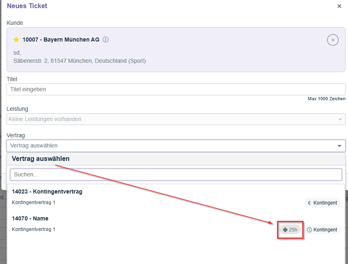Click Kontingent label on the 14070 row
The height and width of the screenshot is (264, 348).
pos(325,230)
